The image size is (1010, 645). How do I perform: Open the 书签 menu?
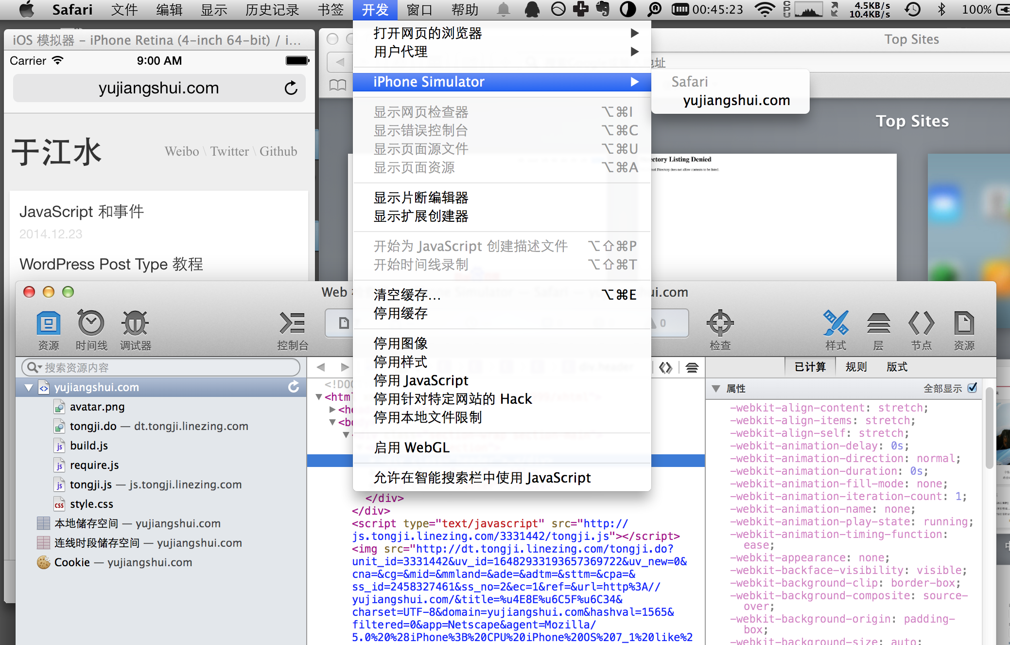click(x=331, y=10)
